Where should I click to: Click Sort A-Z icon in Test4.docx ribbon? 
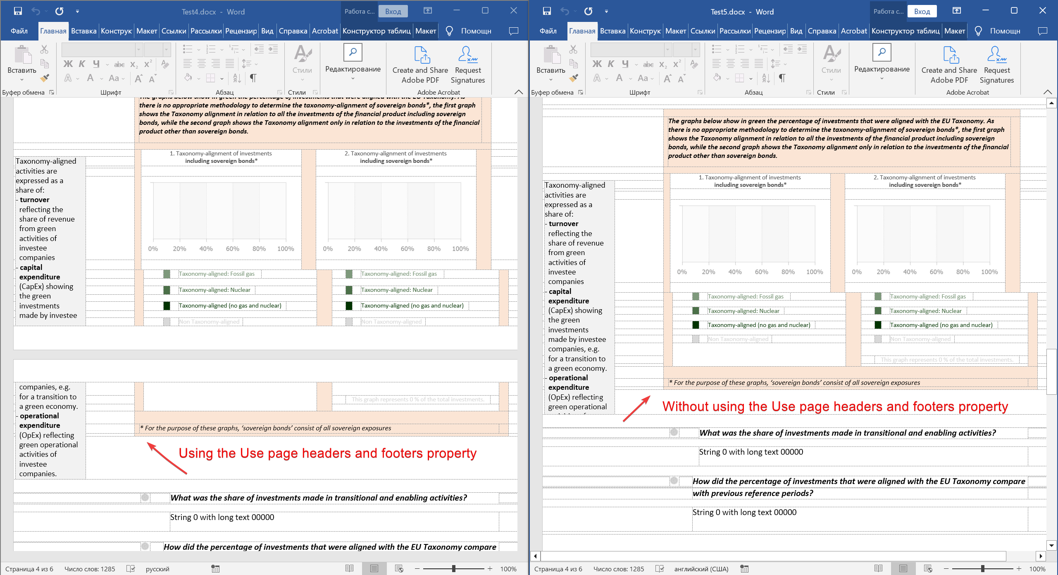tap(237, 78)
